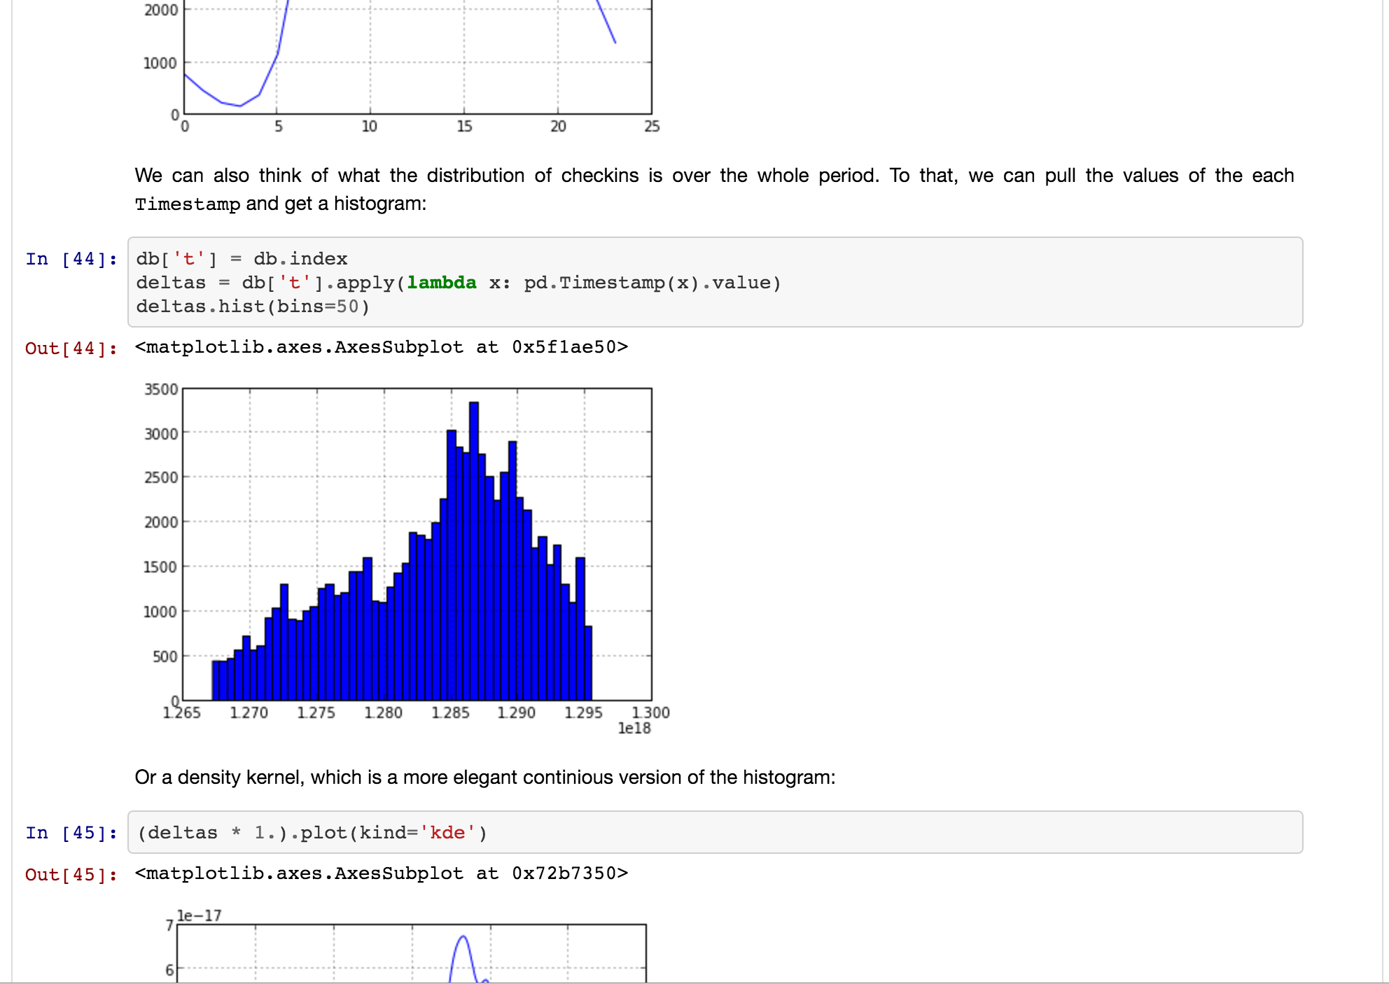Click the In [45]: prompt label
This screenshot has width=1389, height=984.
point(71,833)
